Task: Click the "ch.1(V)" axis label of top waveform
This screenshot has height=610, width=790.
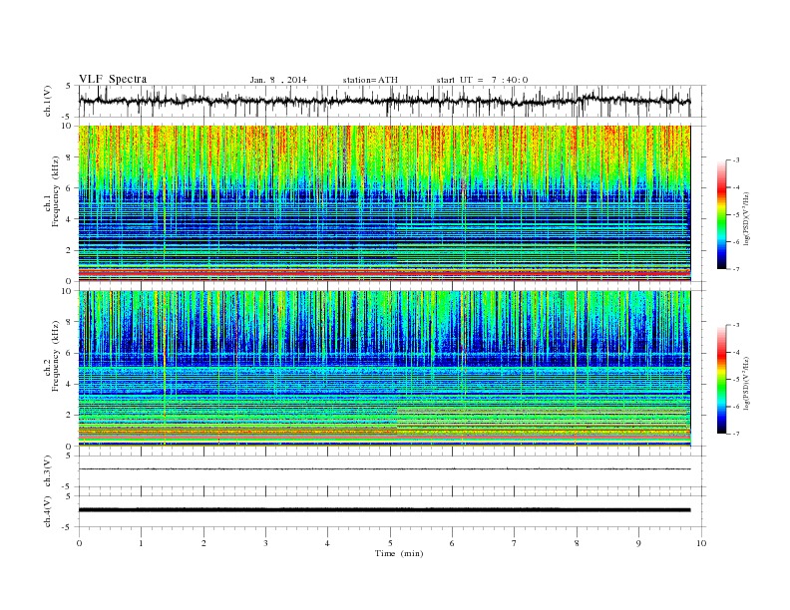Action: [x=48, y=101]
